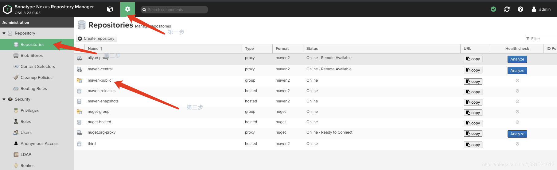Collapse the Repository tree section

point(4,33)
